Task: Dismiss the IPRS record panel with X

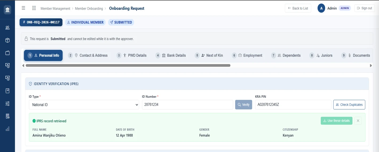Action: (358, 121)
